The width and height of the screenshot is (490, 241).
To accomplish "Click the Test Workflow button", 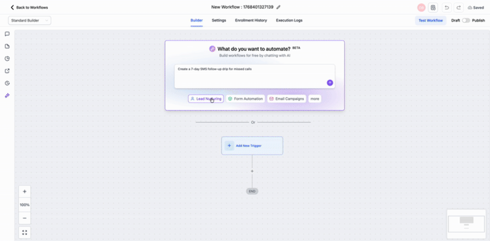I will (x=430, y=21).
